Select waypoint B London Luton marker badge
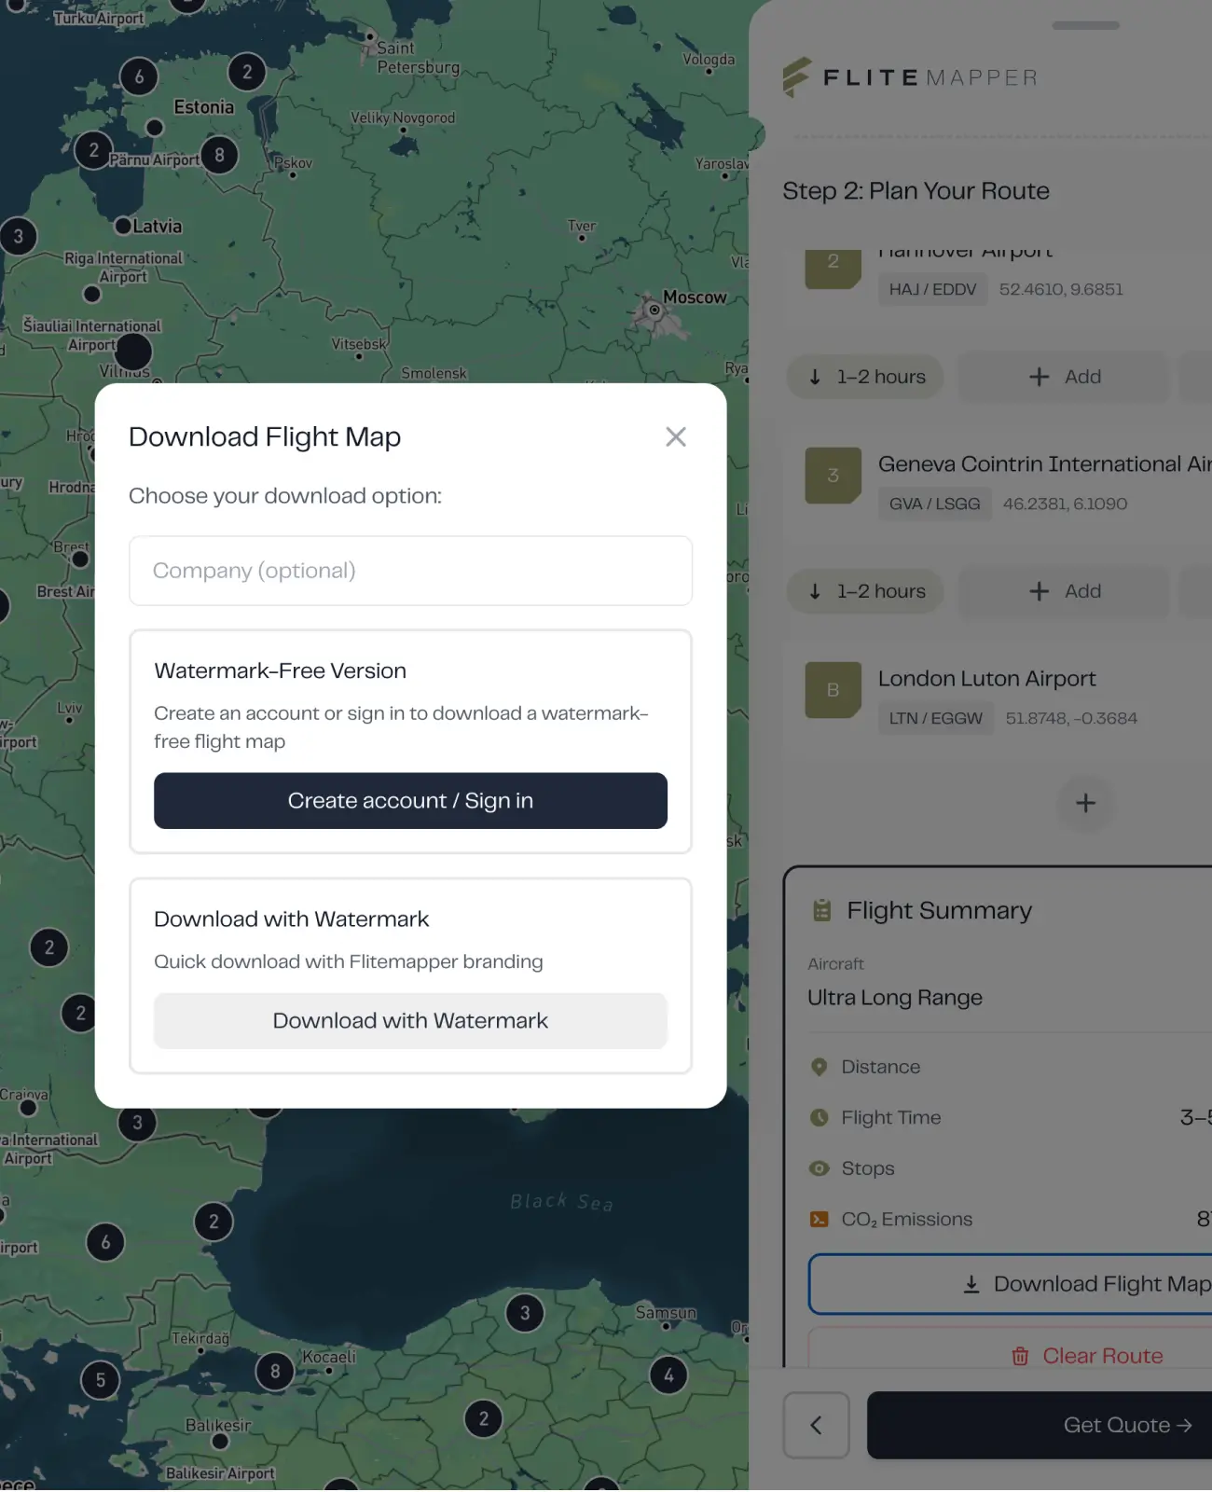The width and height of the screenshot is (1212, 1492). tap(833, 690)
